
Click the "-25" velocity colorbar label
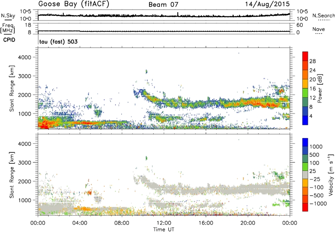pyautogui.click(x=315, y=179)
